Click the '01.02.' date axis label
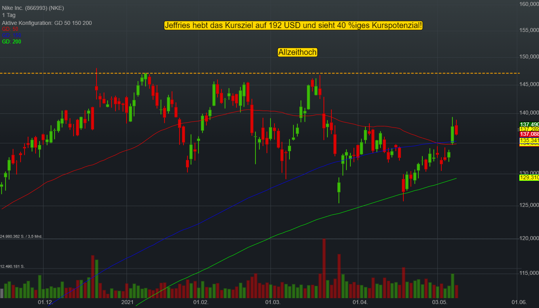The height and width of the screenshot is (308, 539). point(200,302)
